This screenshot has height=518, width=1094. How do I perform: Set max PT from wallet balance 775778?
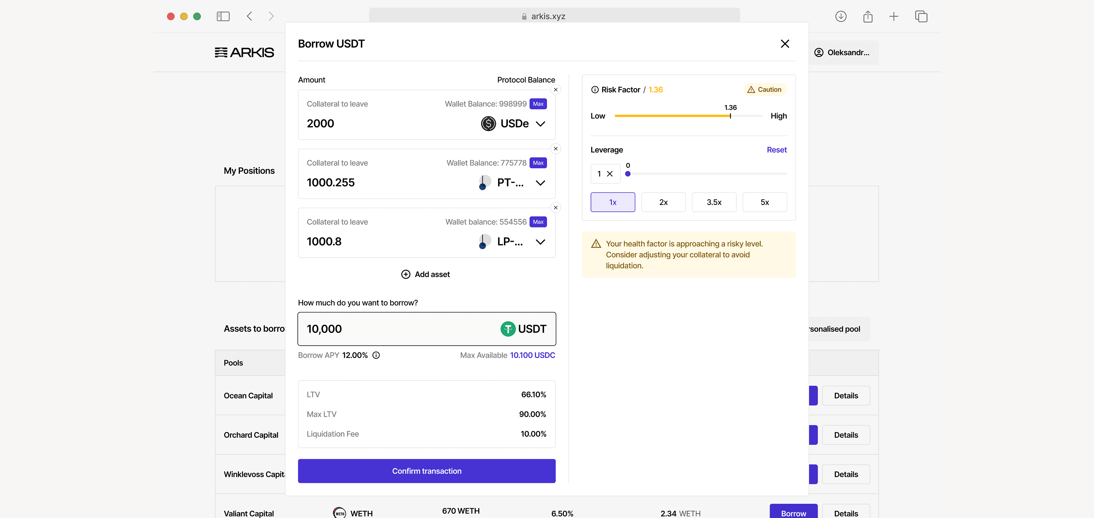(538, 163)
